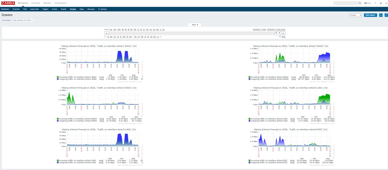Click the time period date range link
Image resolution: width=388 pixels, height=170 pixels.
coord(269,29)
